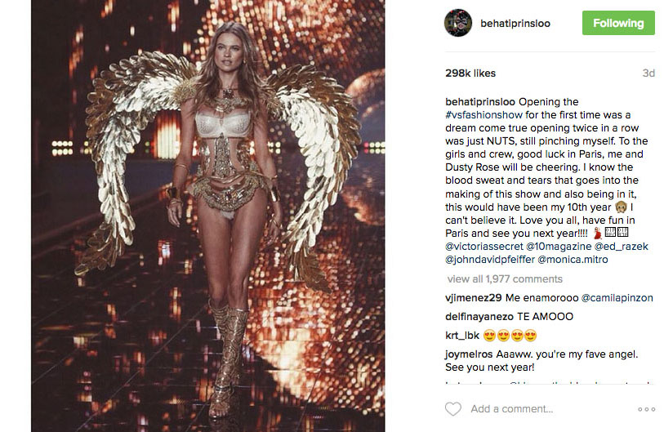Screen dimensions: 664x432
Task: Open the @camilapinzon mention
Action: pyautogui.click(x=617, y=298)
